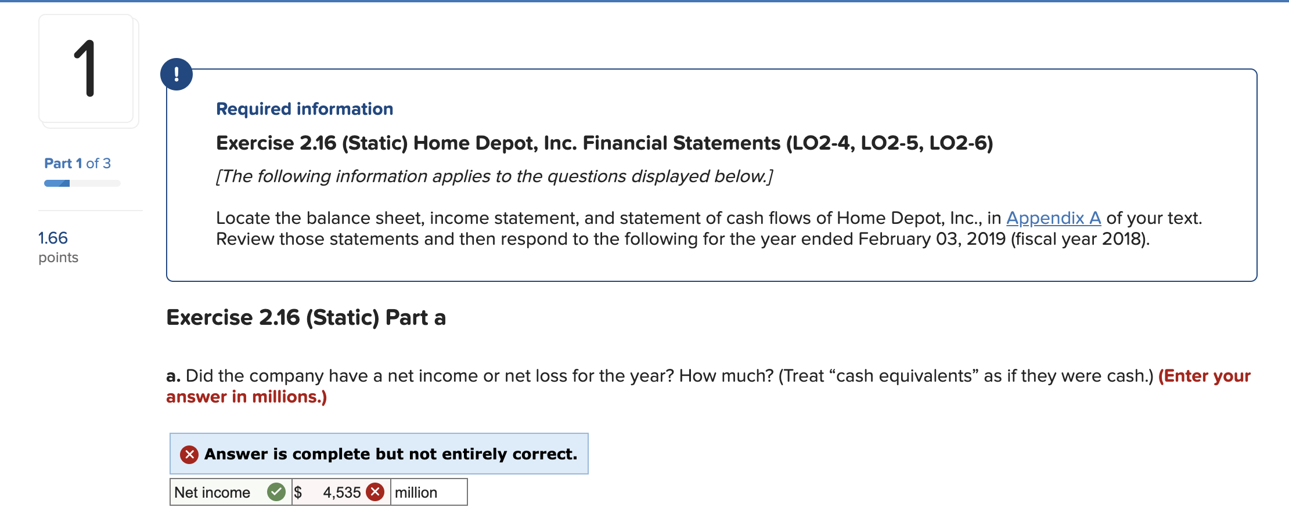Click the Exercise 2.16 title text
1289x529 pixels.
pos(603,142)
